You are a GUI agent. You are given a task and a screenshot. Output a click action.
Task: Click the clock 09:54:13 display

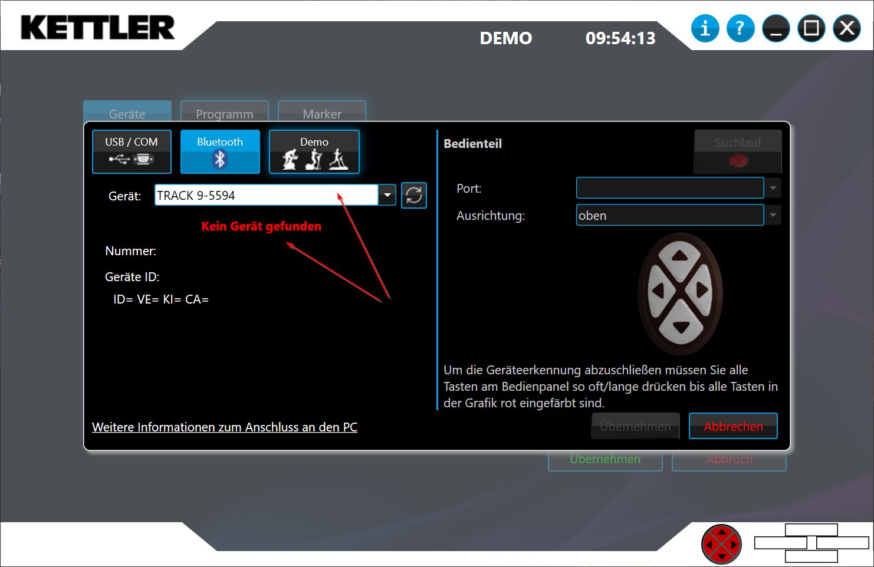pos(620,38)
